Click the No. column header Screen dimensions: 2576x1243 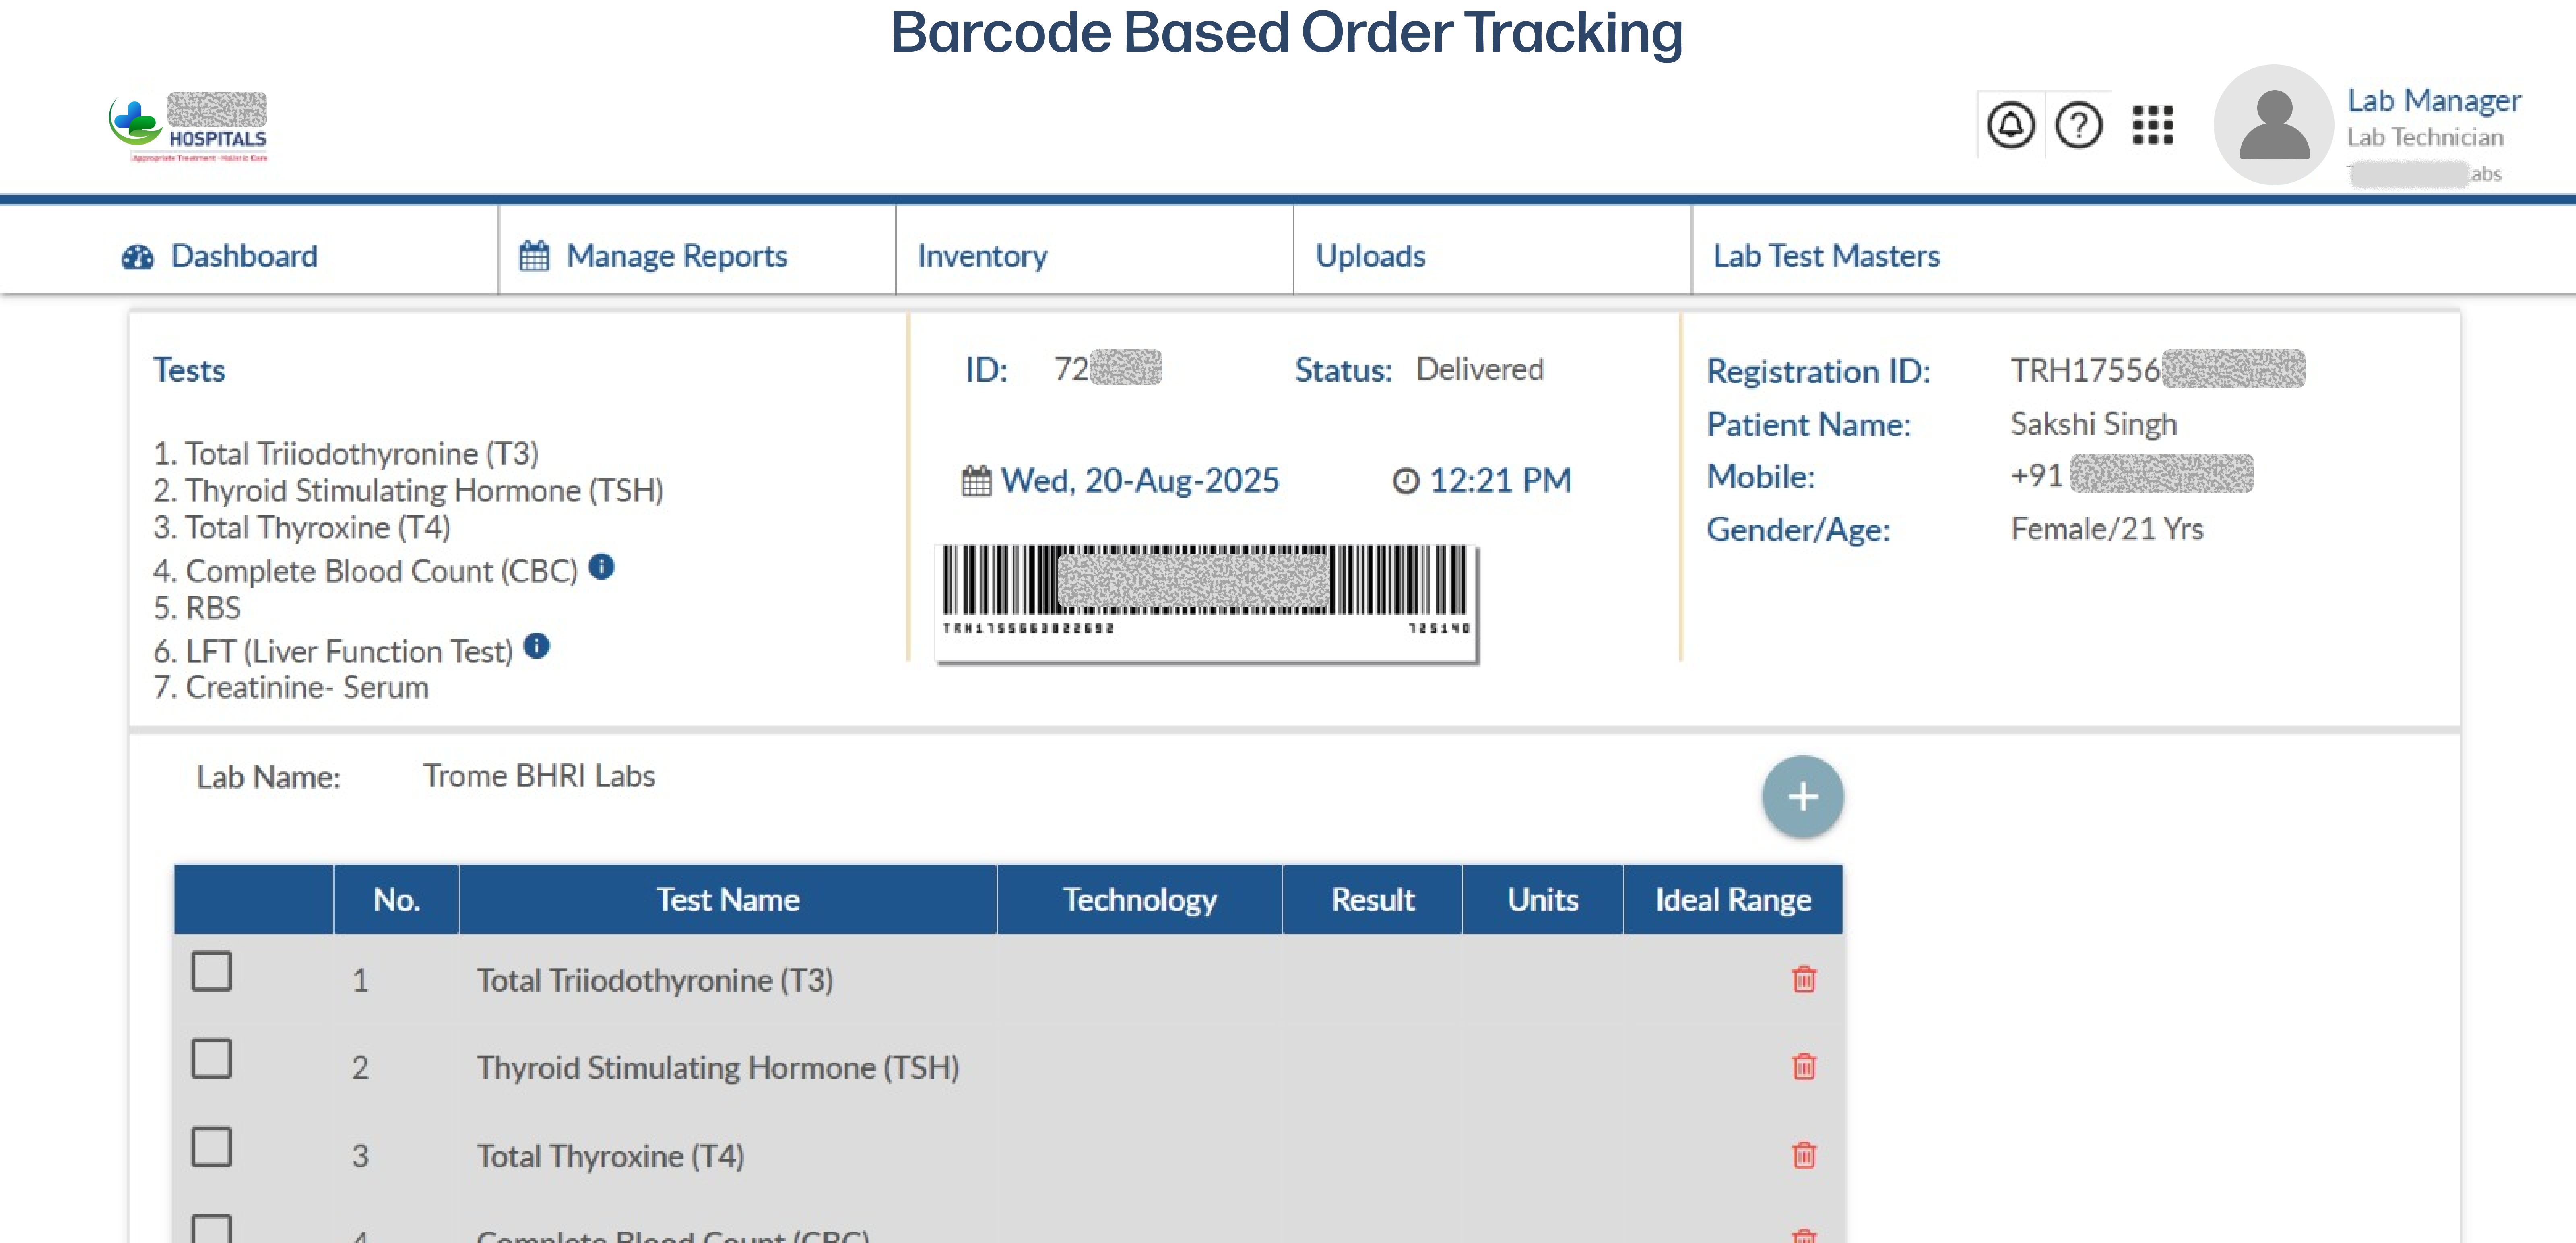pos(396,900)
